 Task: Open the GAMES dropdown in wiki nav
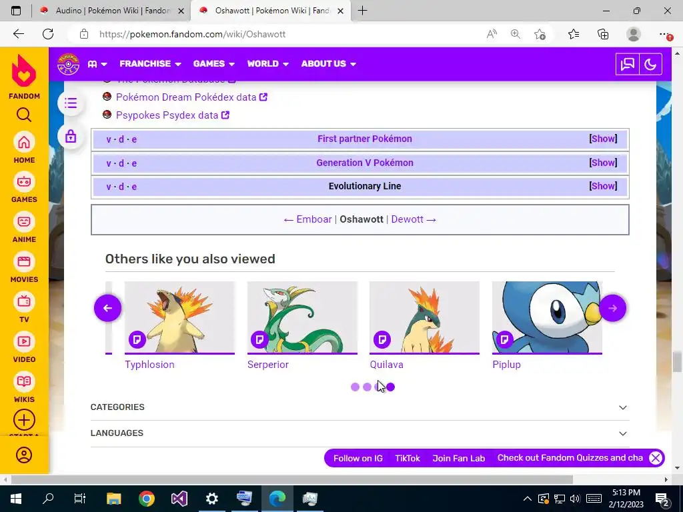(x=214, y=63)
